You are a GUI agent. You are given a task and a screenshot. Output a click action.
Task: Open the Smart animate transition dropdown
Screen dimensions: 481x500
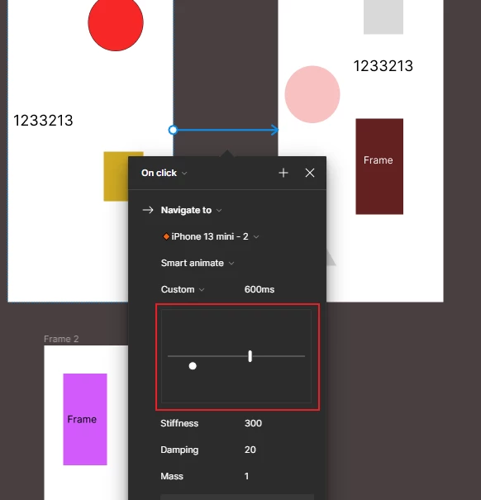[x=198, y=263]
